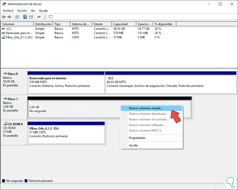Open help via the blue question mark icon
Image resolution: width=238 pixels, height=190 pixels.
(x=25, y=17)
